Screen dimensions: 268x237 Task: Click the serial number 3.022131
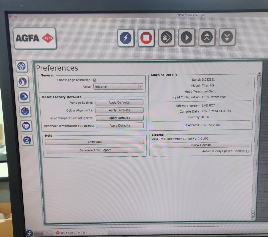click(x=208, y=79)
